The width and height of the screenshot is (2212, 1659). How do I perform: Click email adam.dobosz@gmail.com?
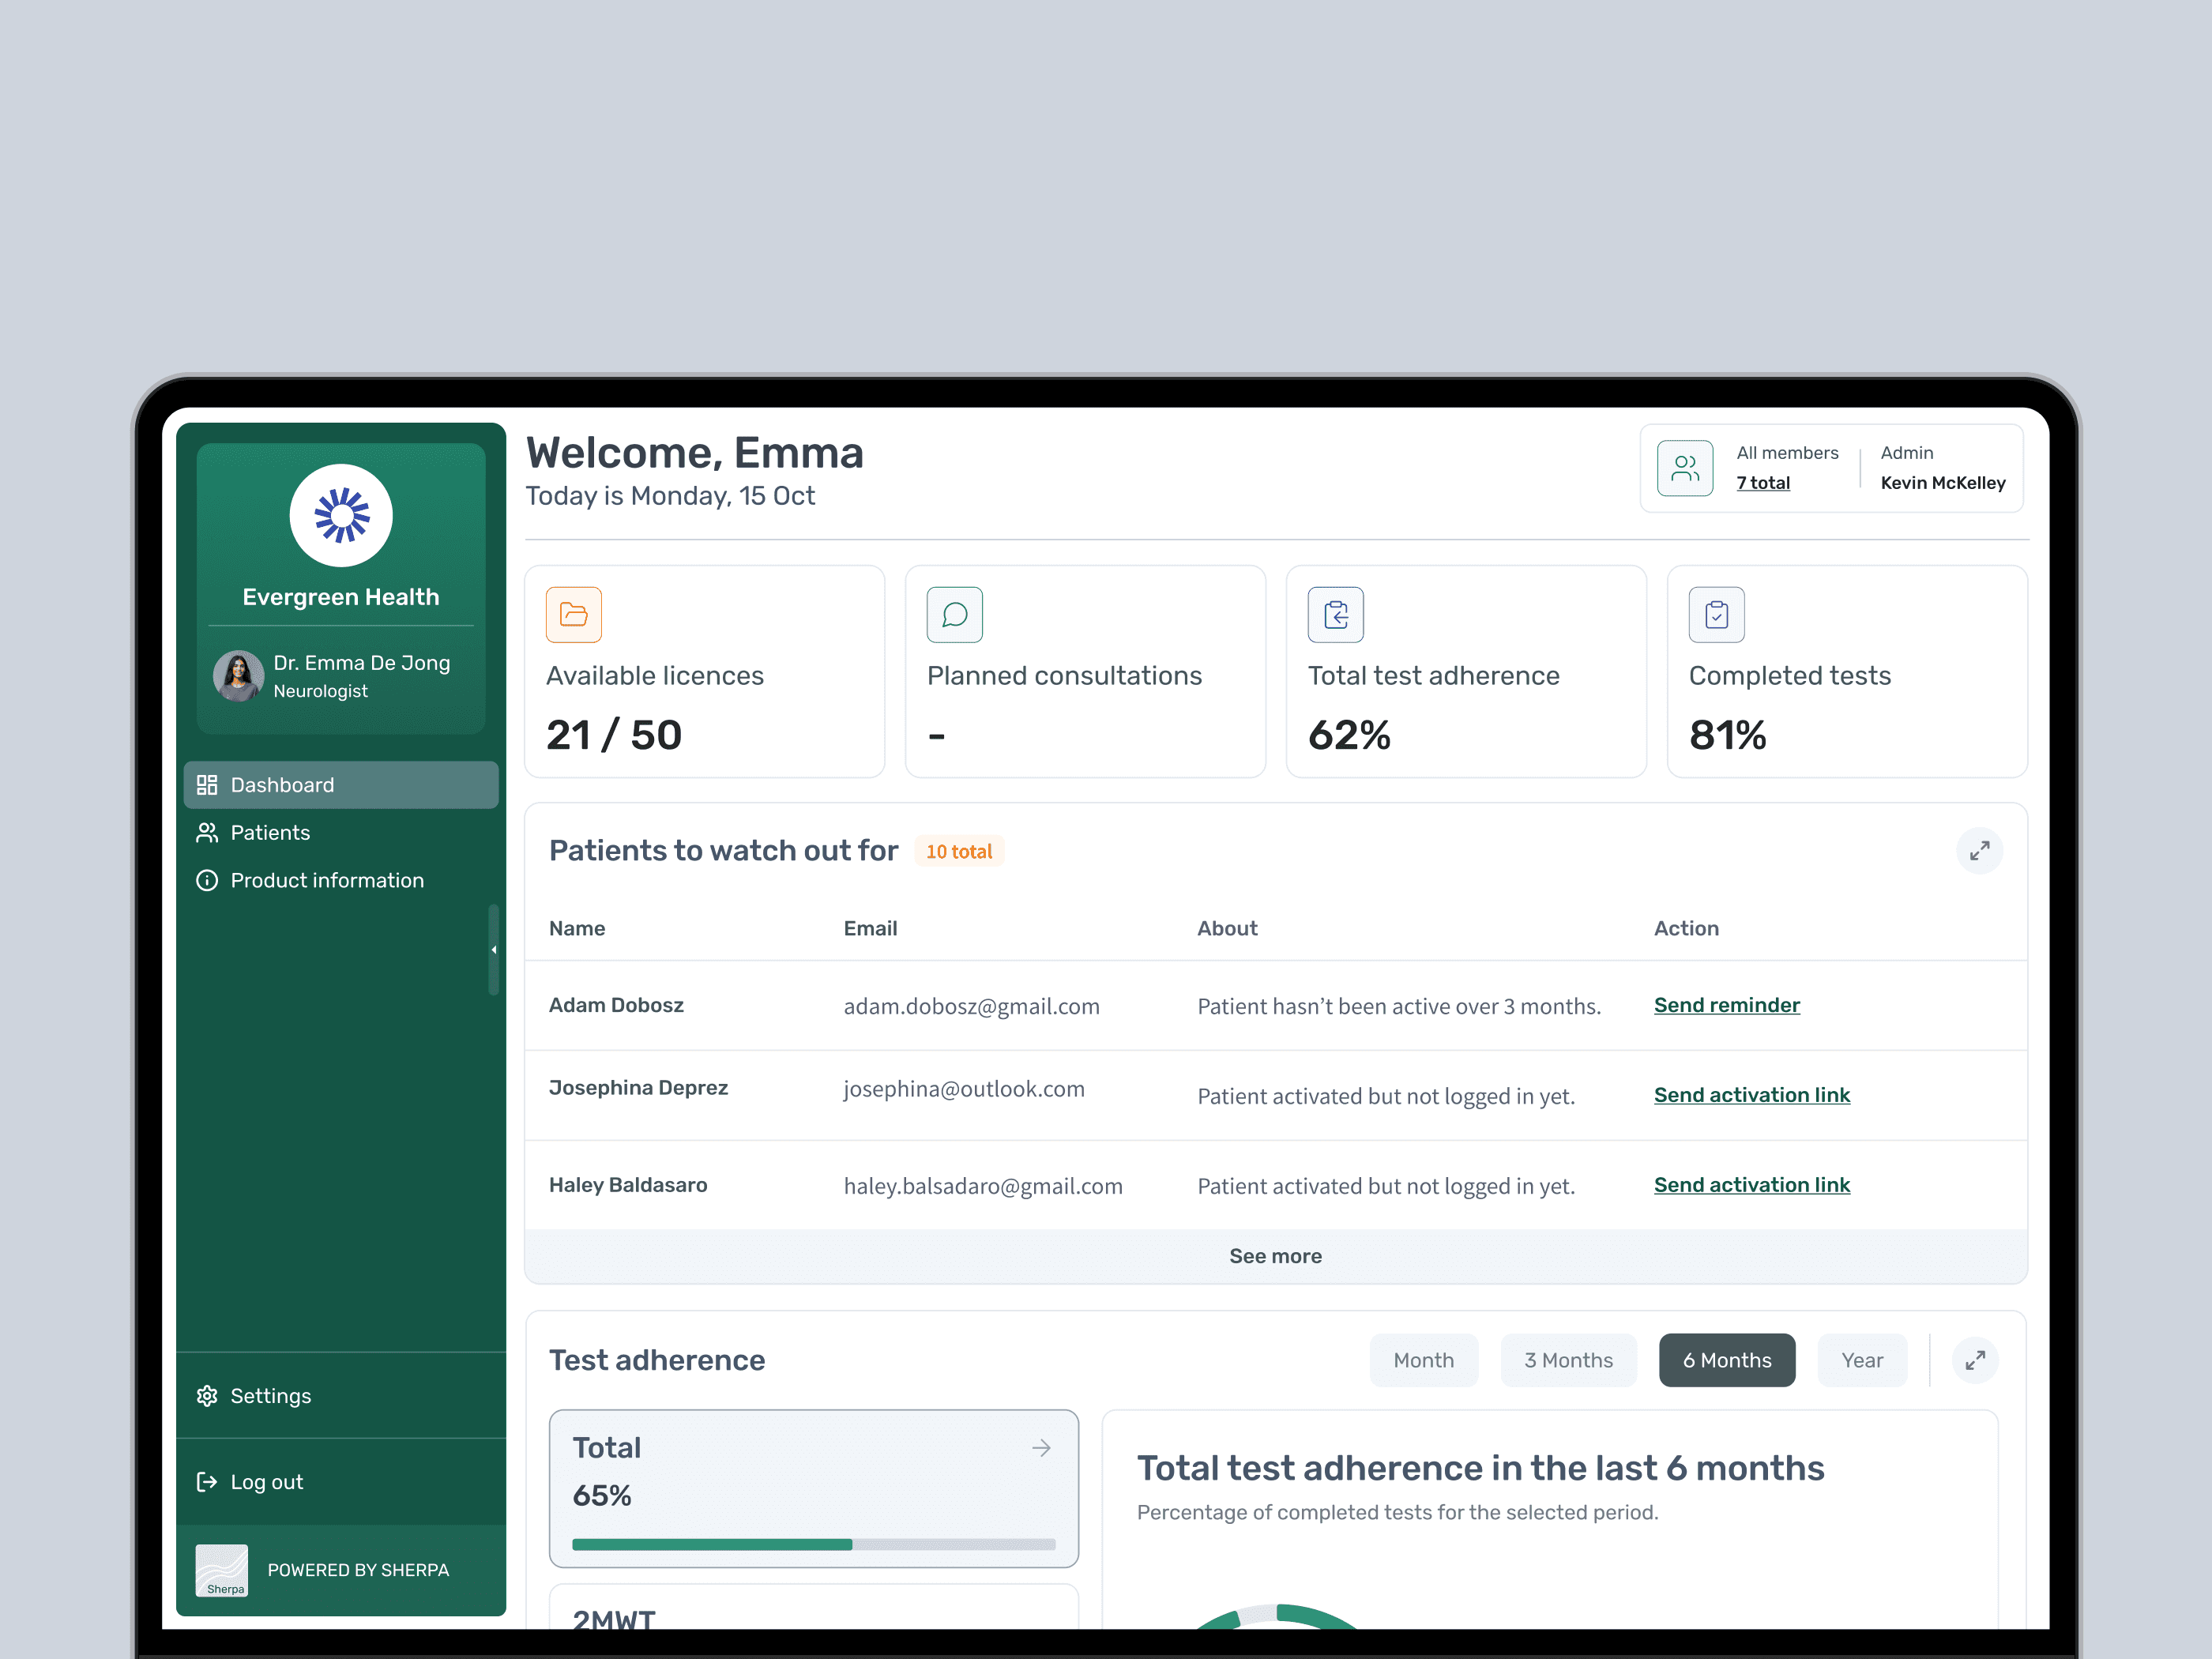971,1006
